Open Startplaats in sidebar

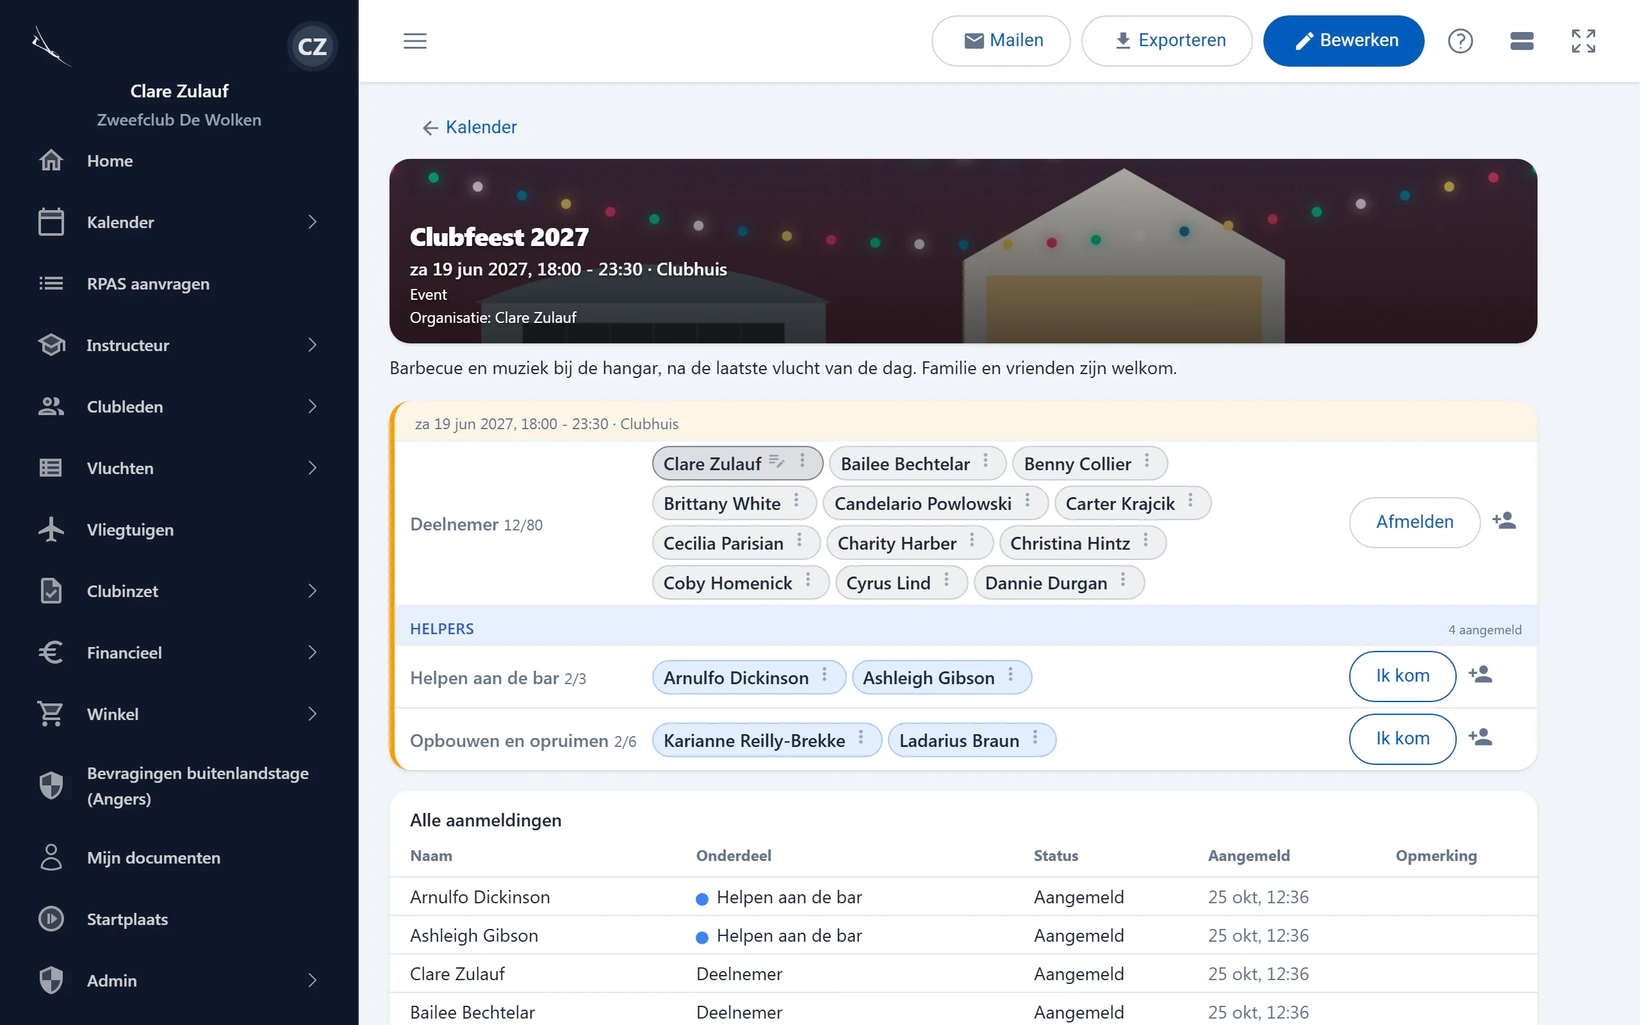tap(179, 919)
